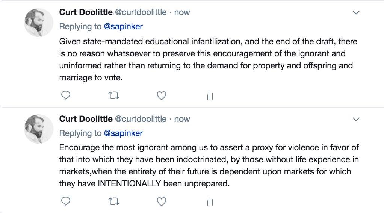Click Curt Doolittle's avatar on first tweet
384x215 pixels.
pyautogui.click(x=39, y=23)
